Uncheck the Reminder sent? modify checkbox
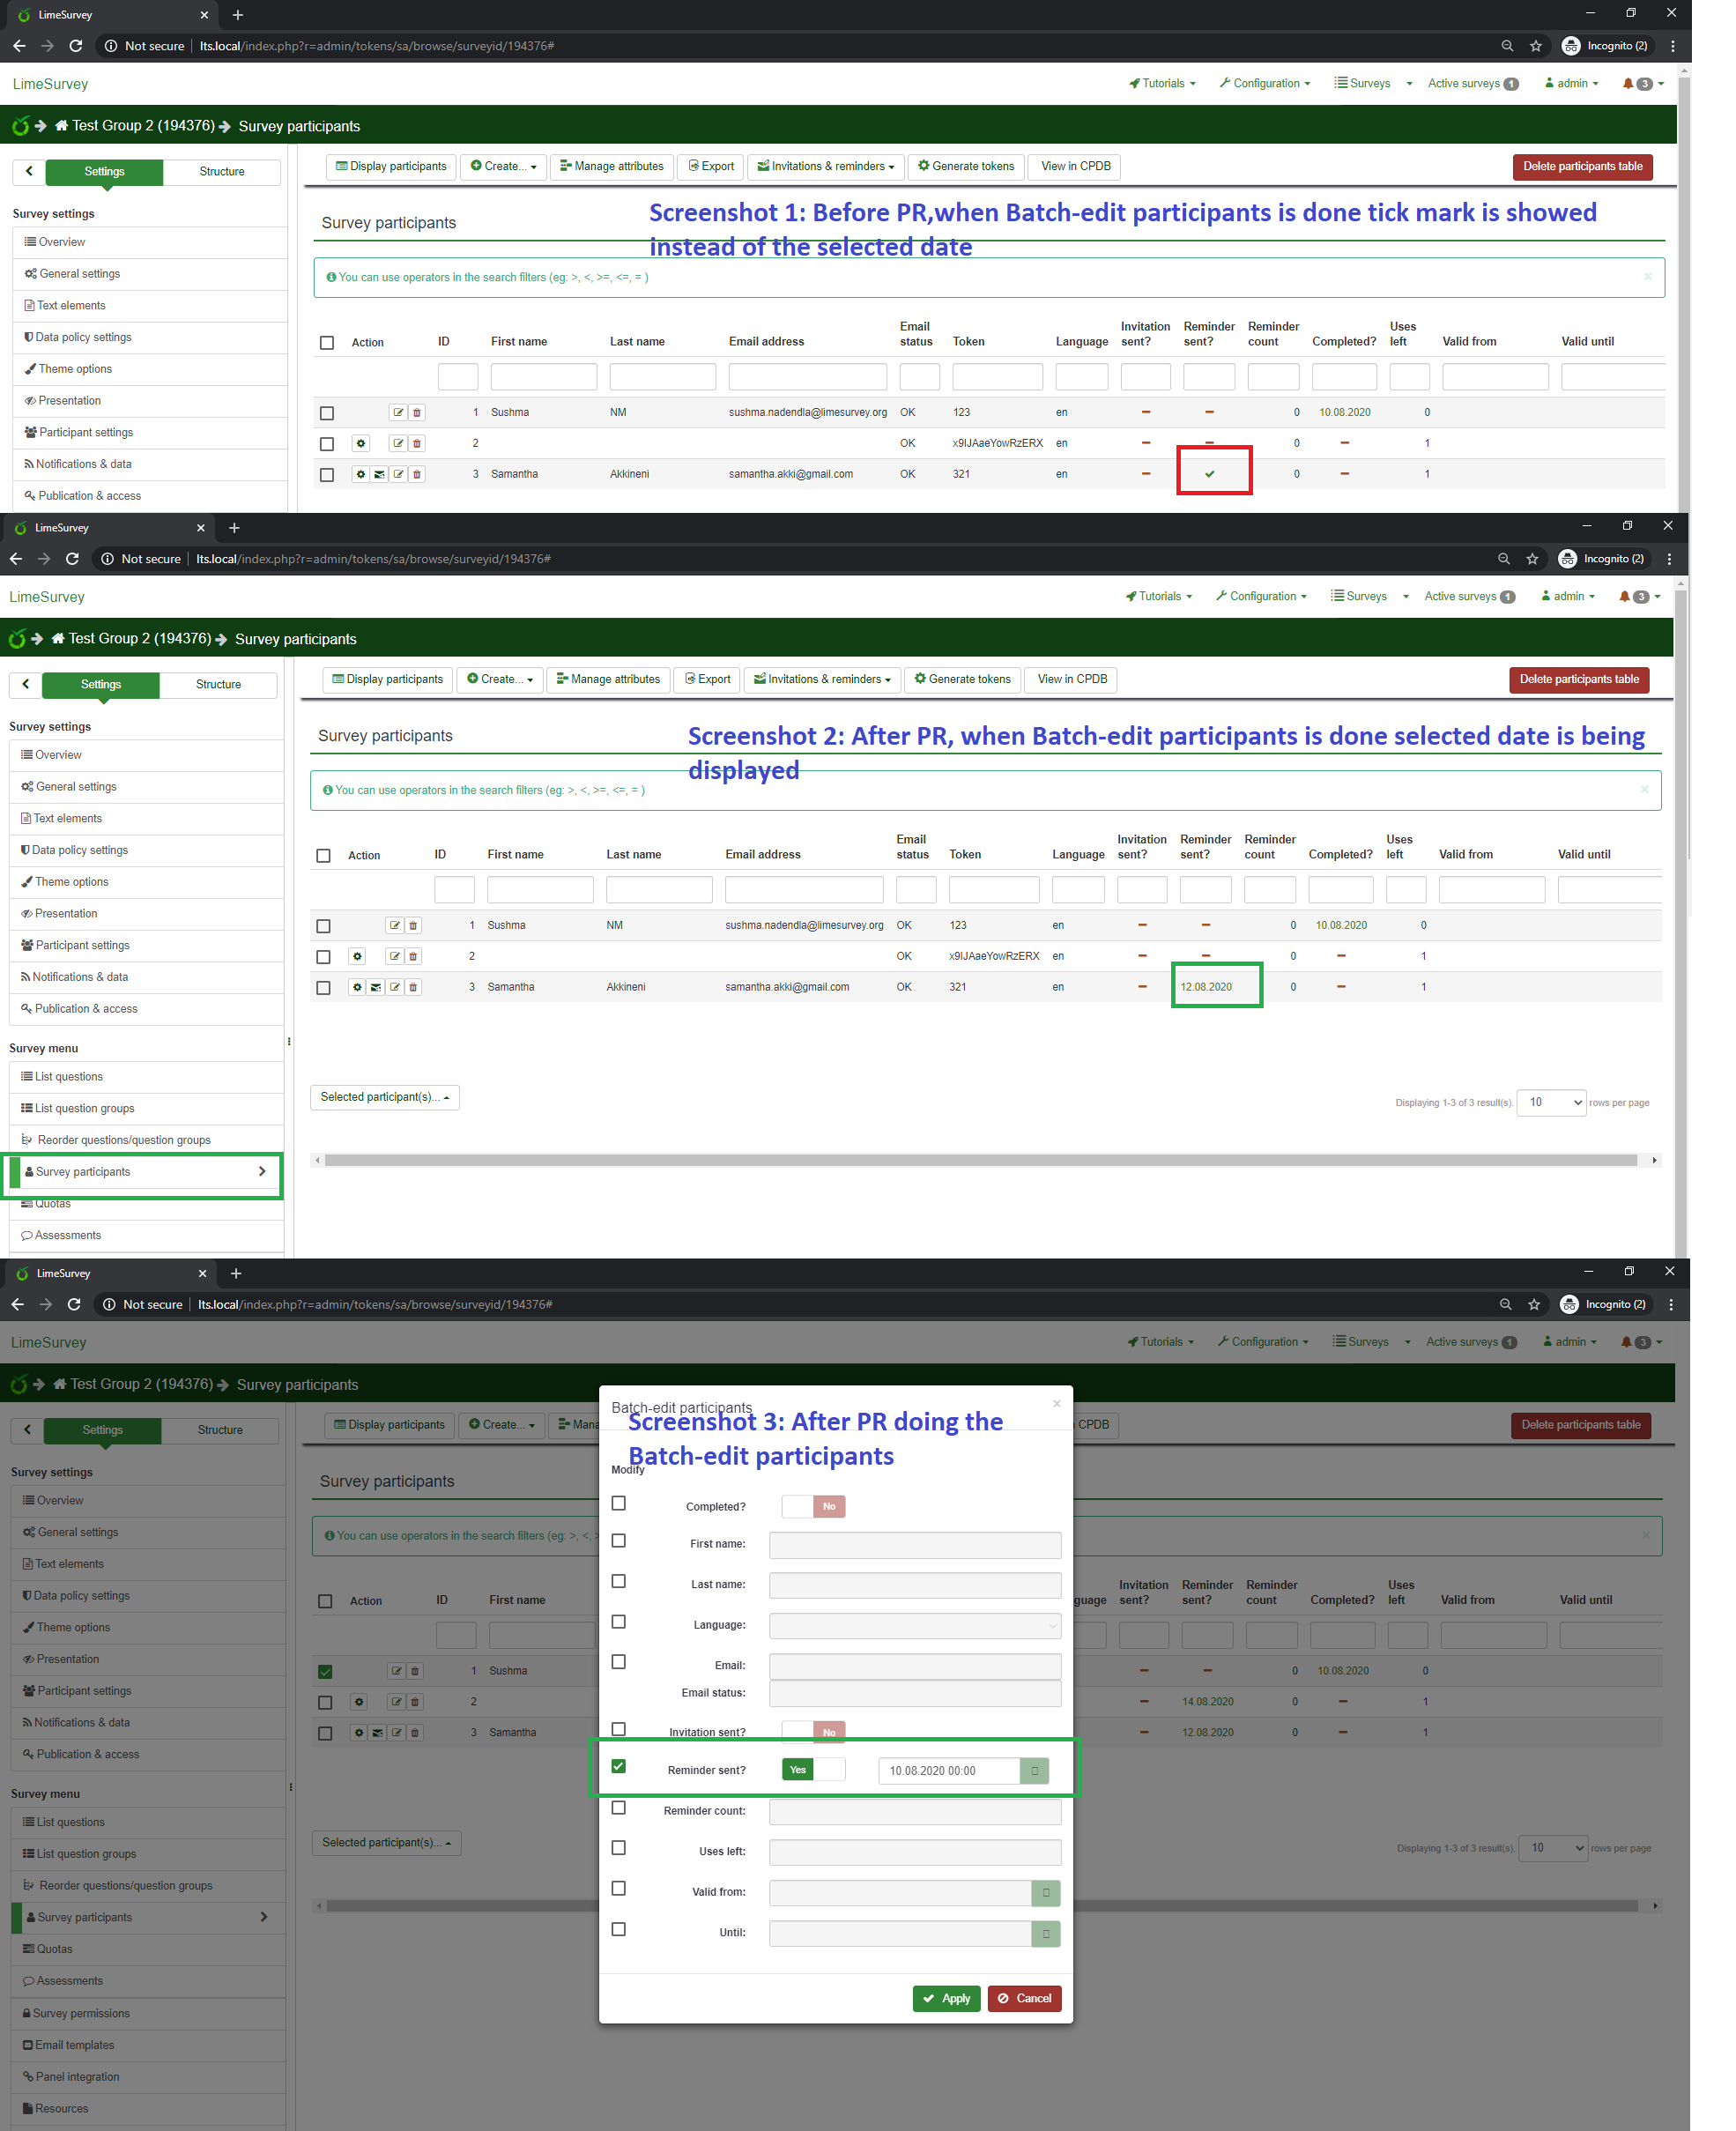This screenshot has width=1736, height=2131. point(618,1767)
